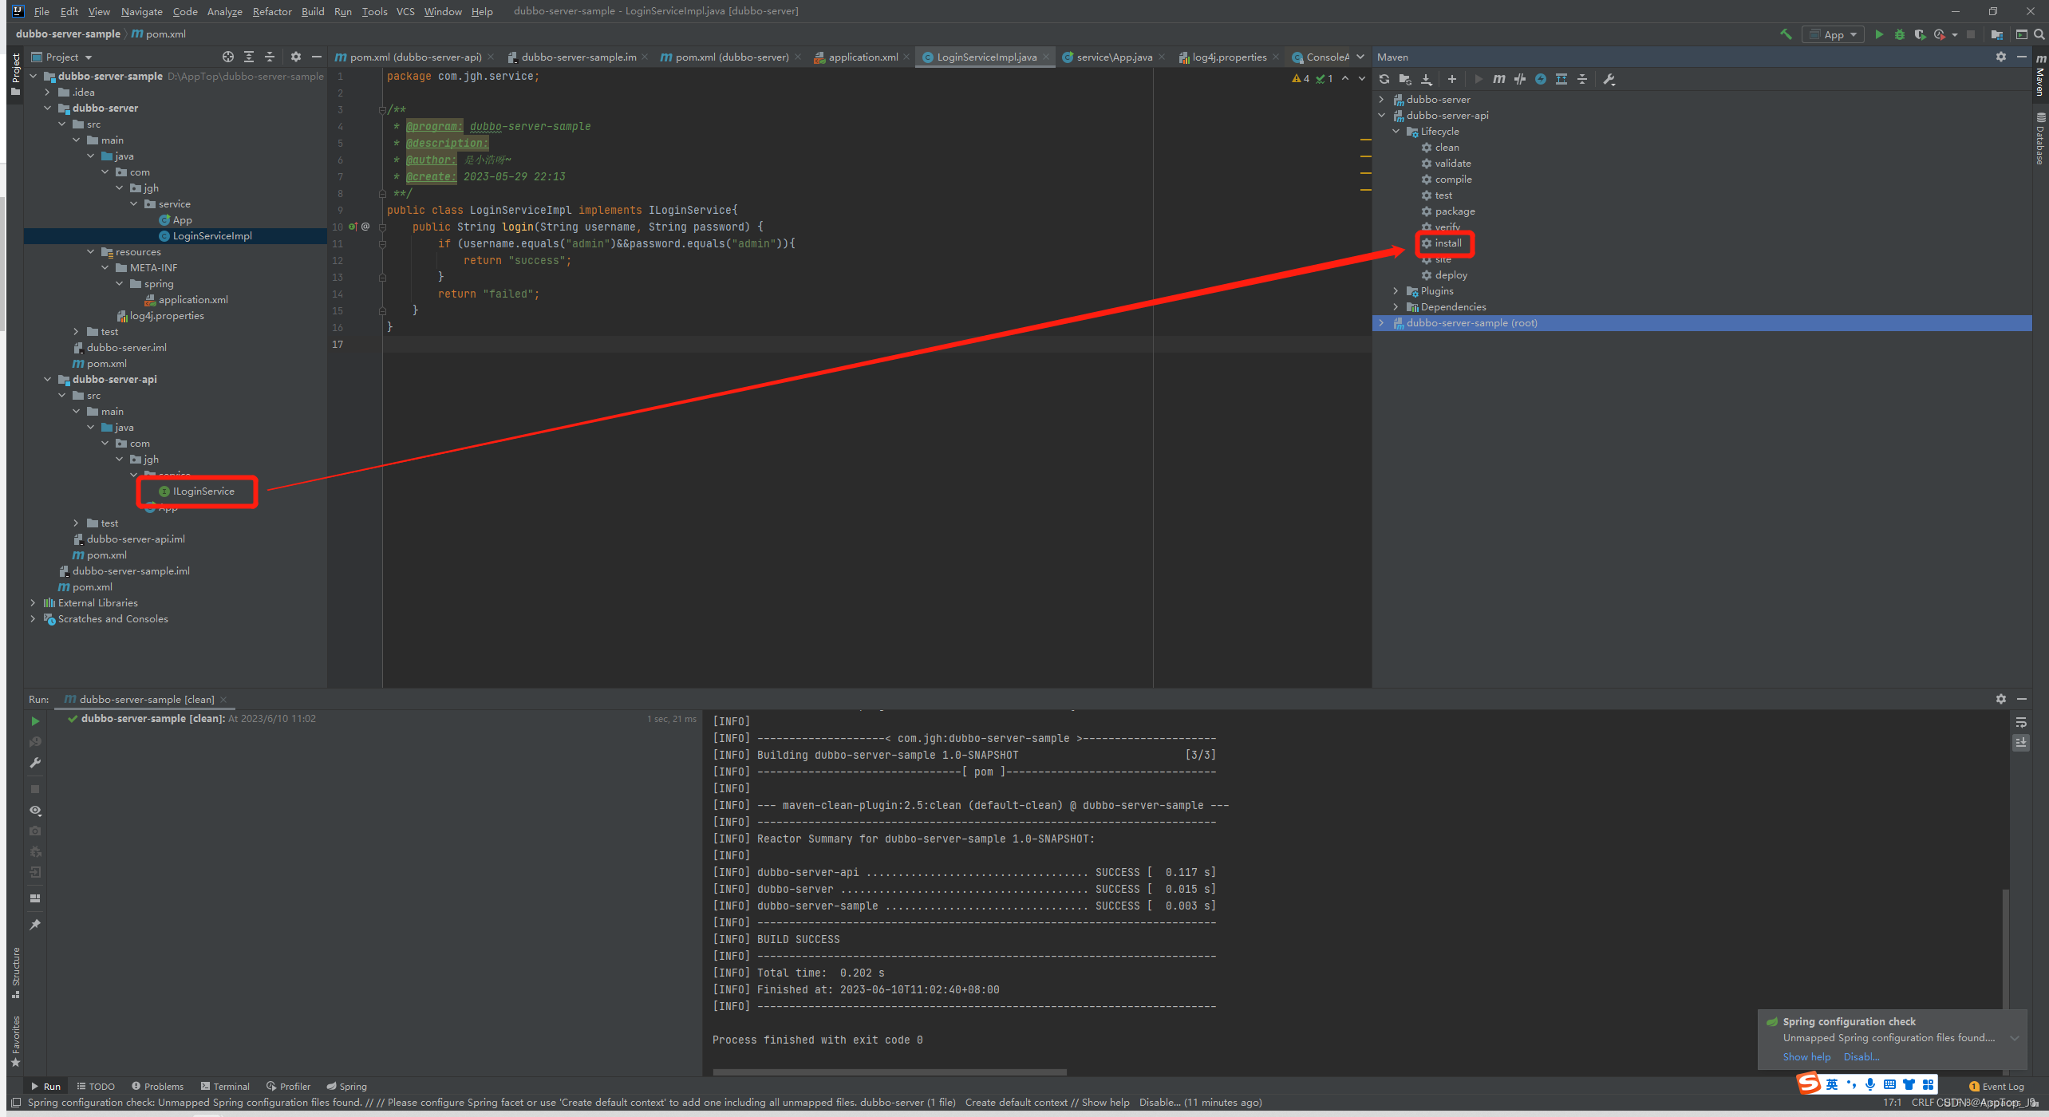Click the green hammer Build Project icon
Image resolution: width=2049 pixels, height=1117 pixels.
[1786, 34]
